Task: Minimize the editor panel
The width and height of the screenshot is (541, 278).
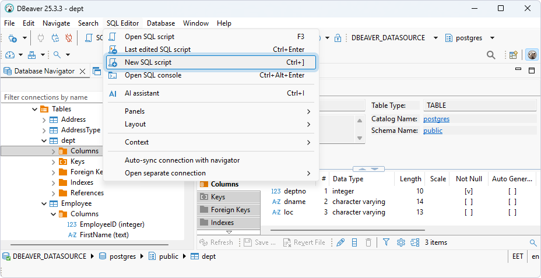Action: point(518,69)
